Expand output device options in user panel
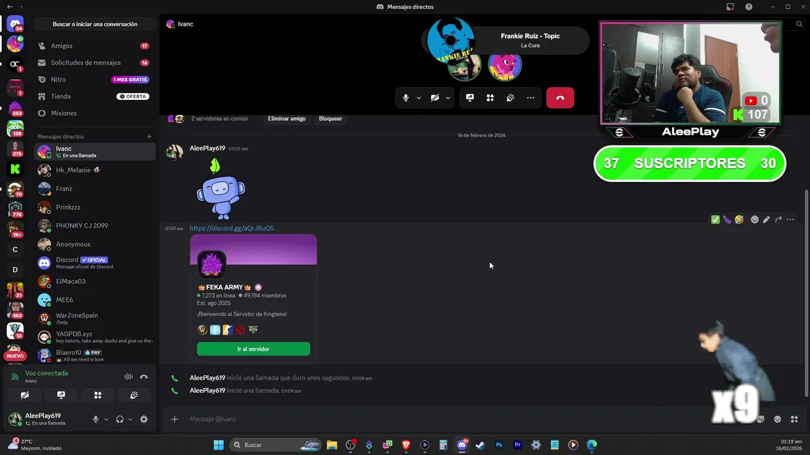810x455 pixels. pyautogui.click(x=130, y=420)
